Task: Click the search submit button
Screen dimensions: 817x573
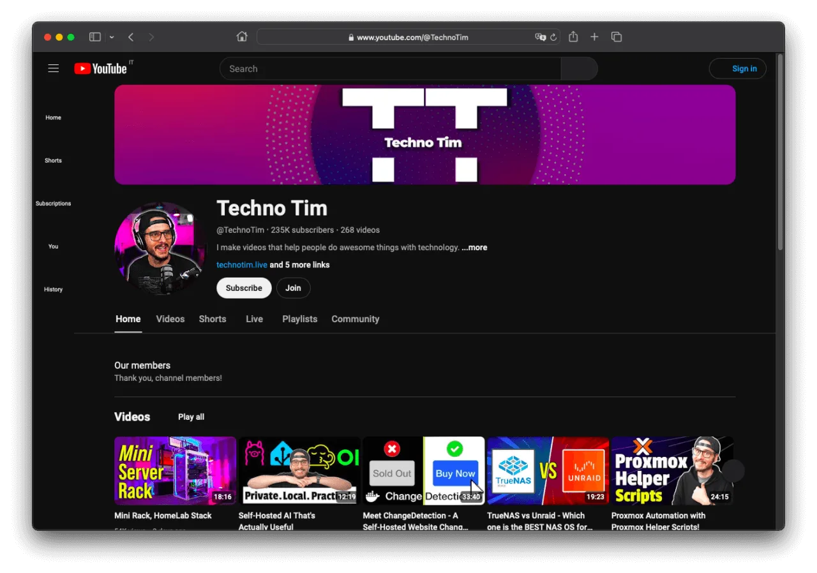Action: coord(579,69)
